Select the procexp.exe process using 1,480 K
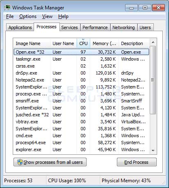Viewport: 169px width, 188px height. pos(81,94)
